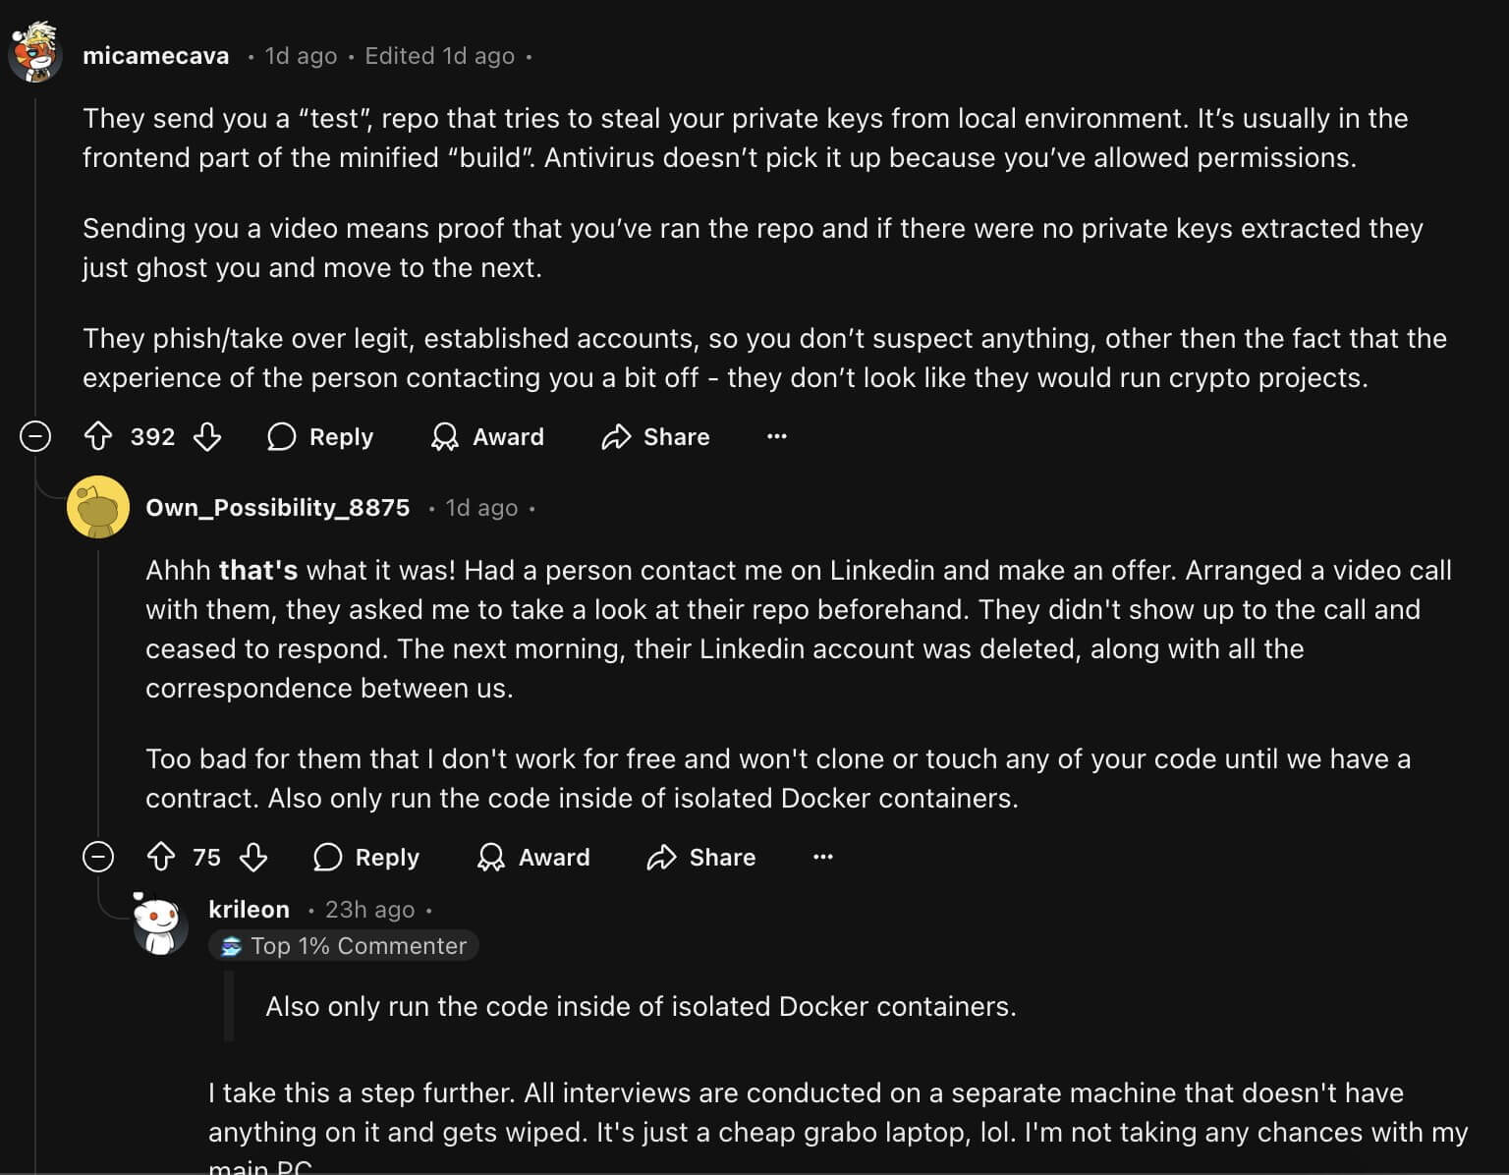Reply to Own_Possibility_8875's comment
The image size is (1509, 1175).
point(367,857)
